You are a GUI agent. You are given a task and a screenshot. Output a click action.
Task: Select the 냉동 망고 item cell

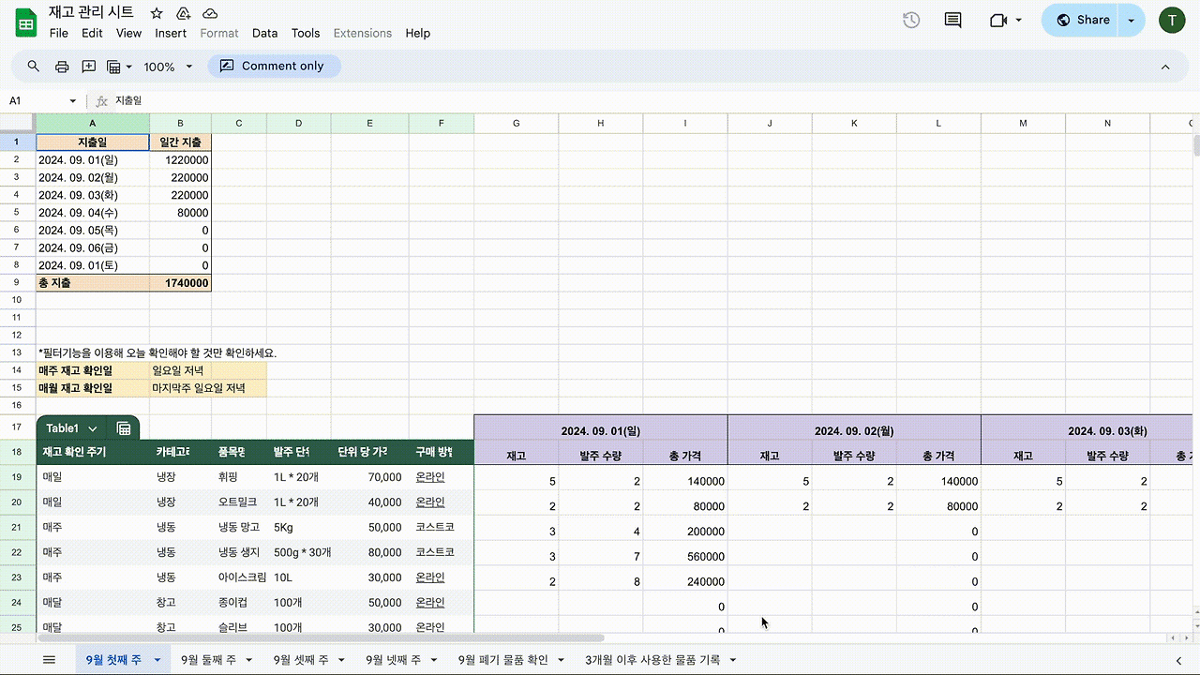click(238, 528)
